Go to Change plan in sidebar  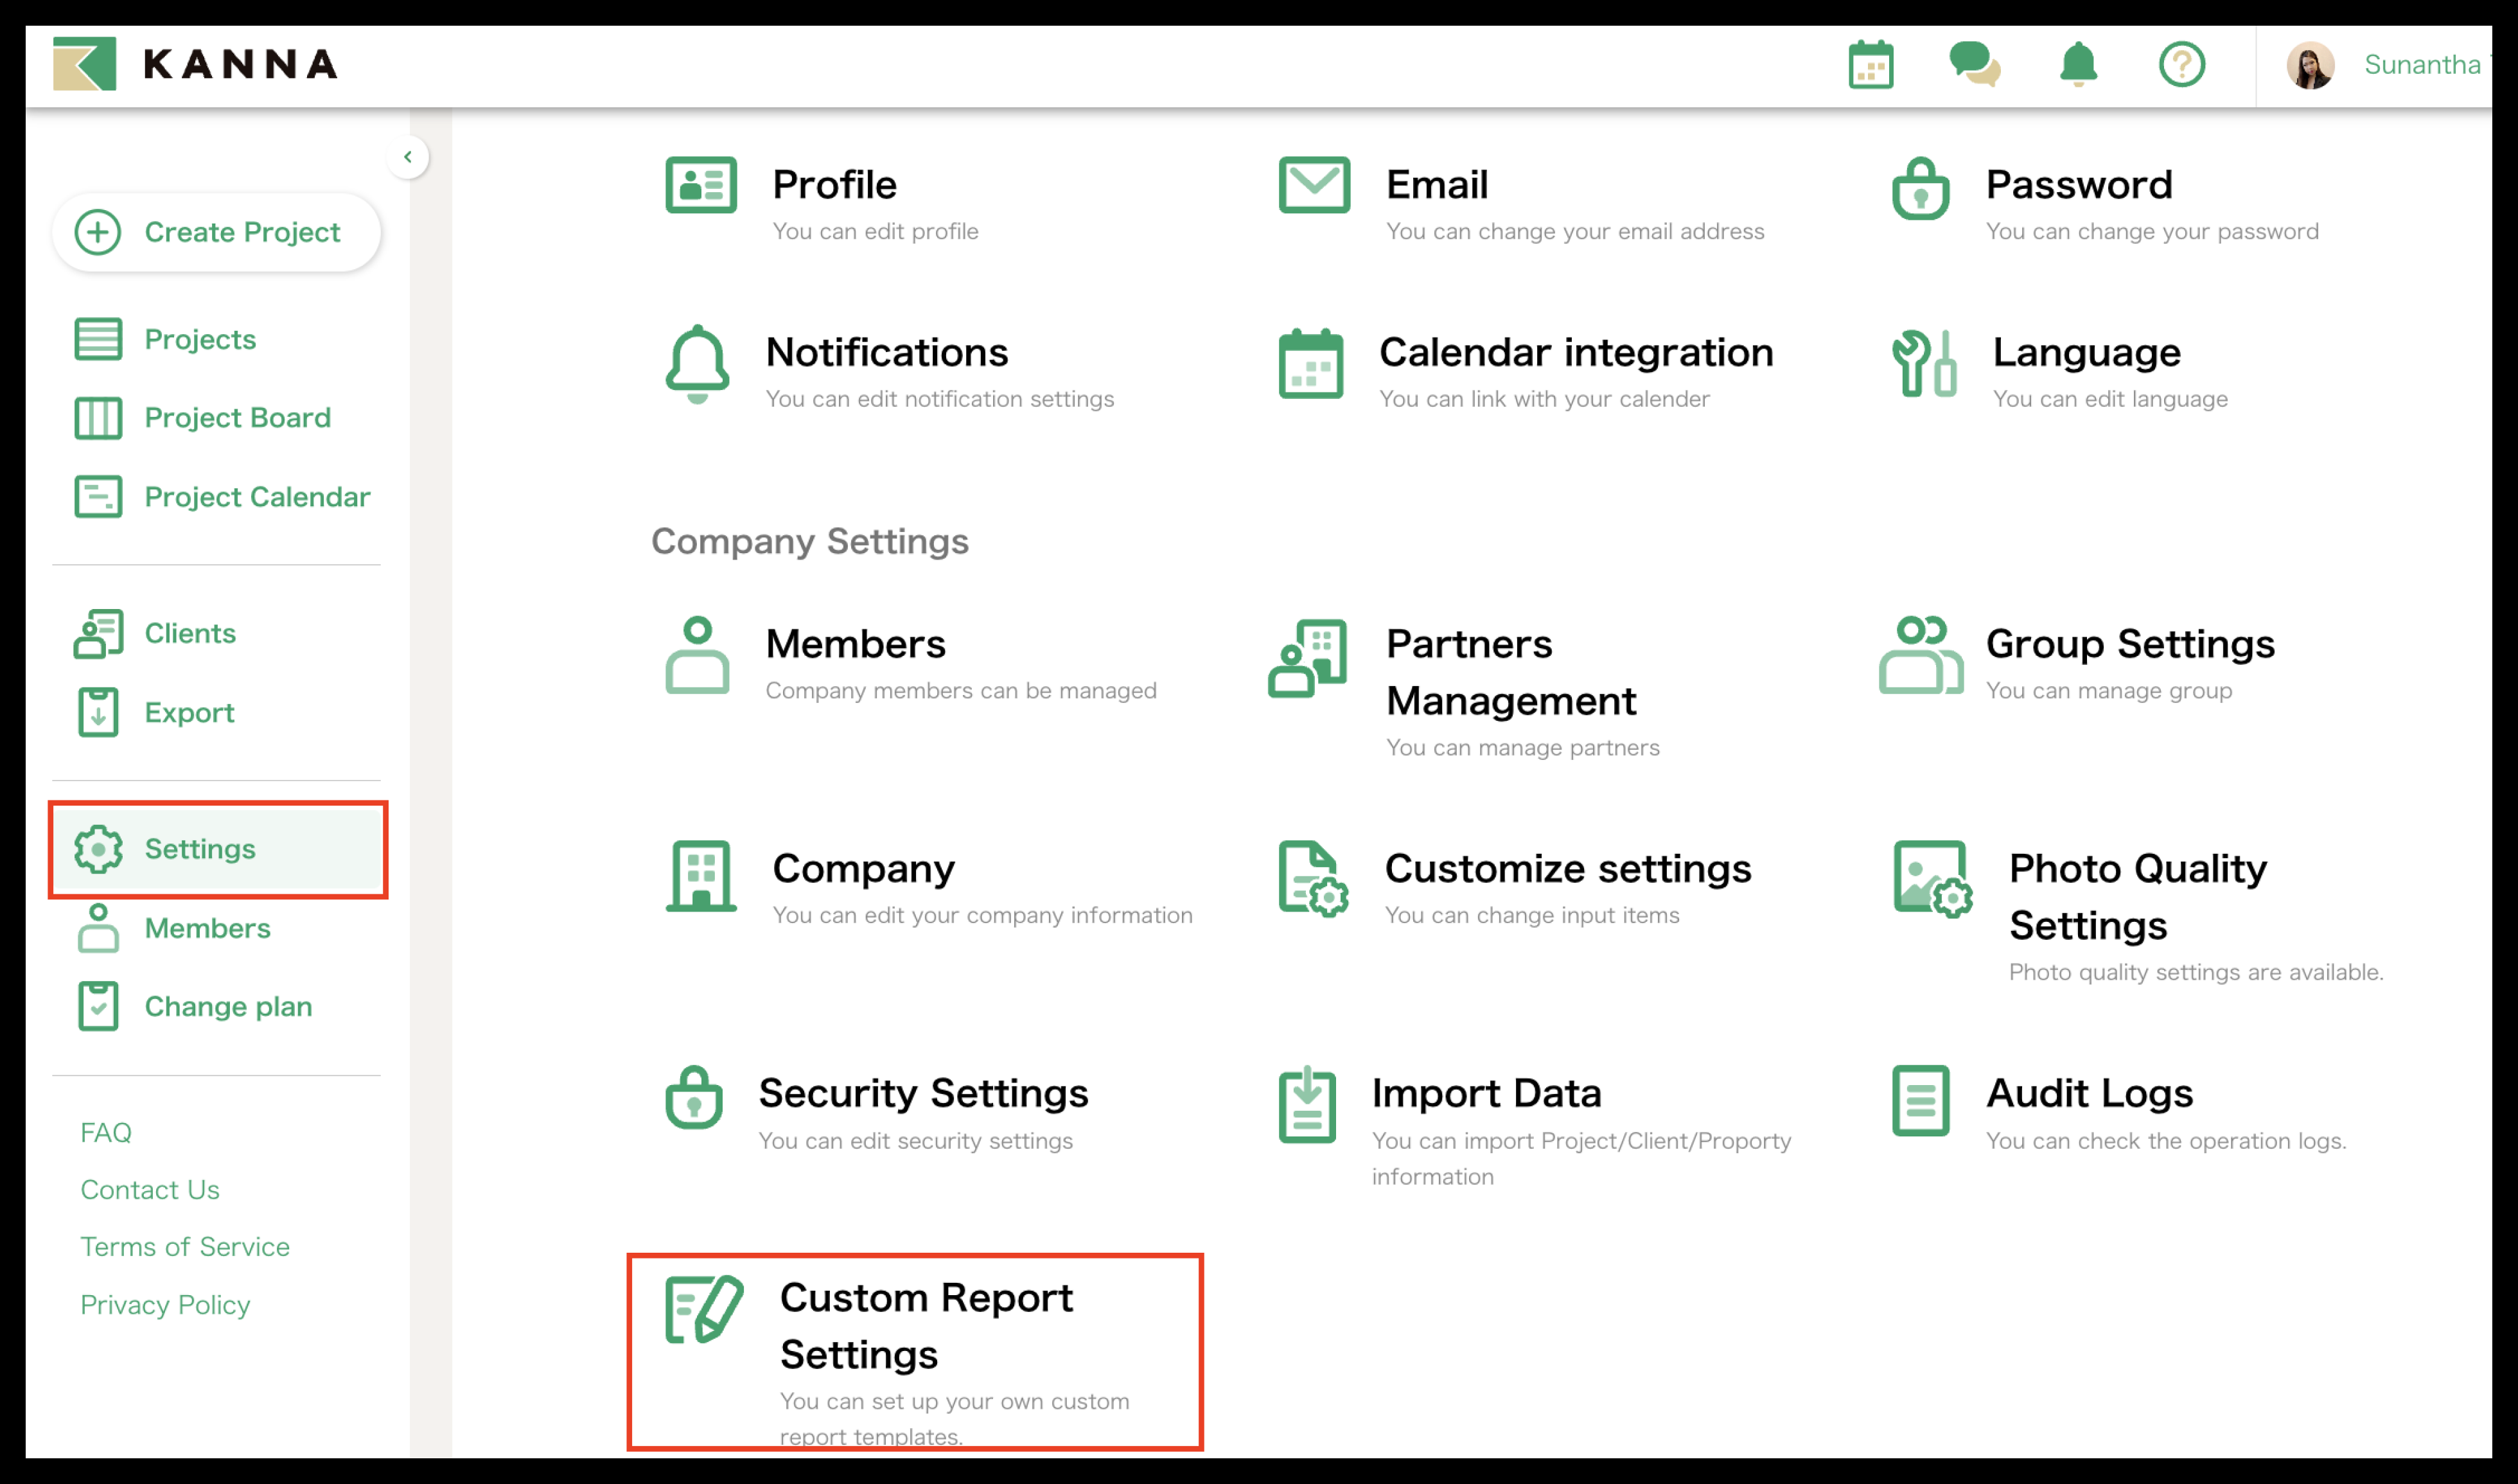[228, 1006]
